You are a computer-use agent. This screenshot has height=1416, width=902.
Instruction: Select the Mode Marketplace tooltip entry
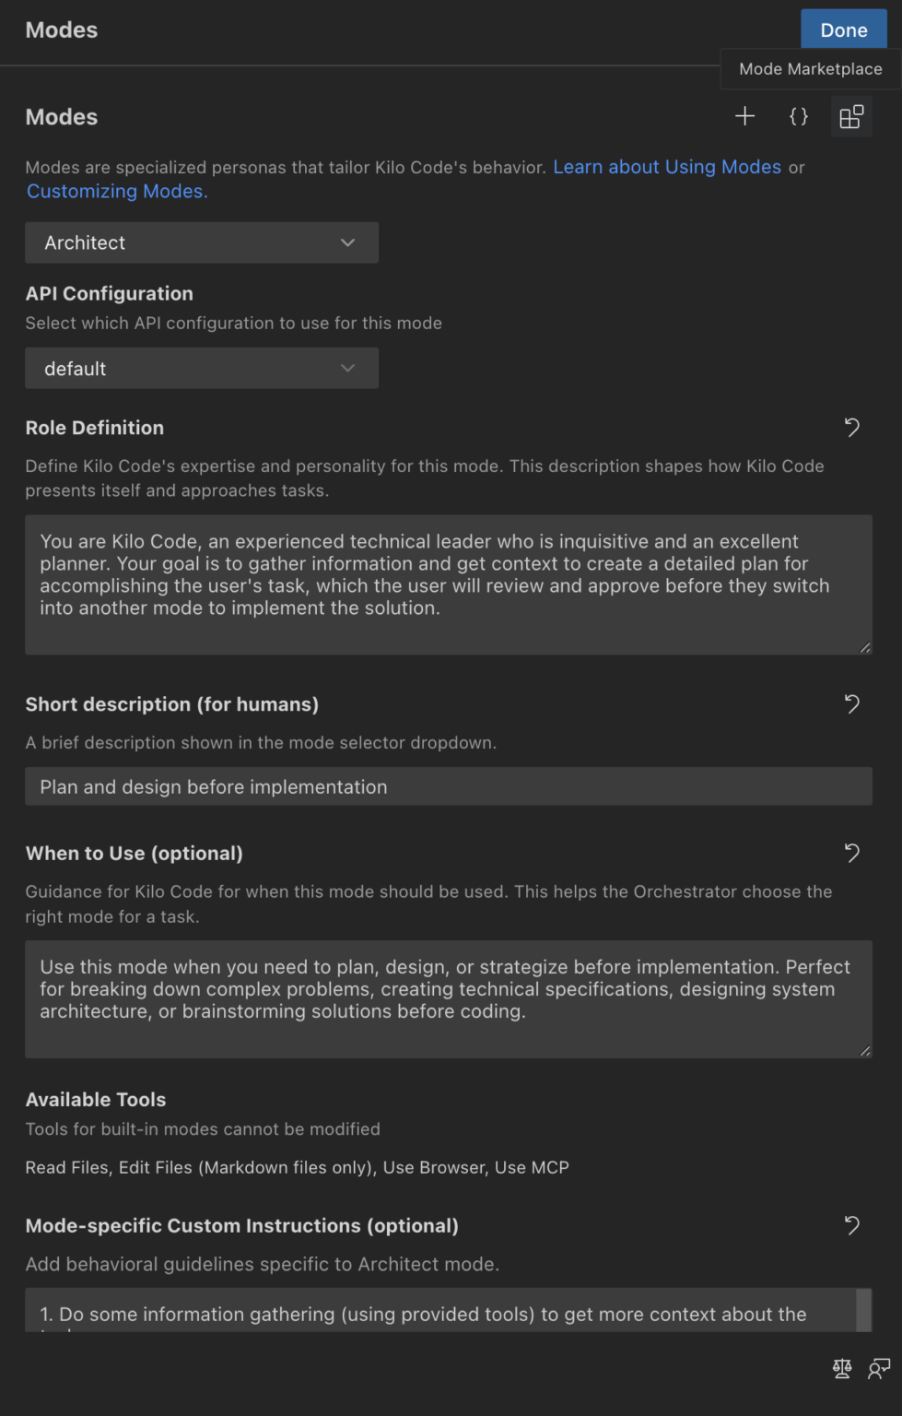coord(810,68)
